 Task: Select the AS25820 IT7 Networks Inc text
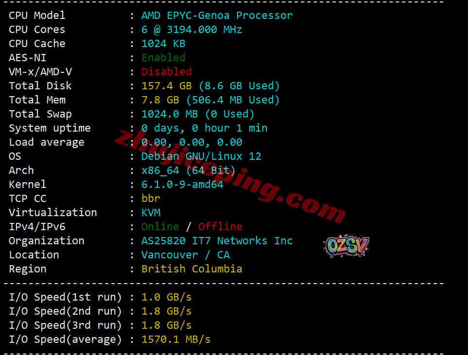pyautogui.click(x=217, y=241)
